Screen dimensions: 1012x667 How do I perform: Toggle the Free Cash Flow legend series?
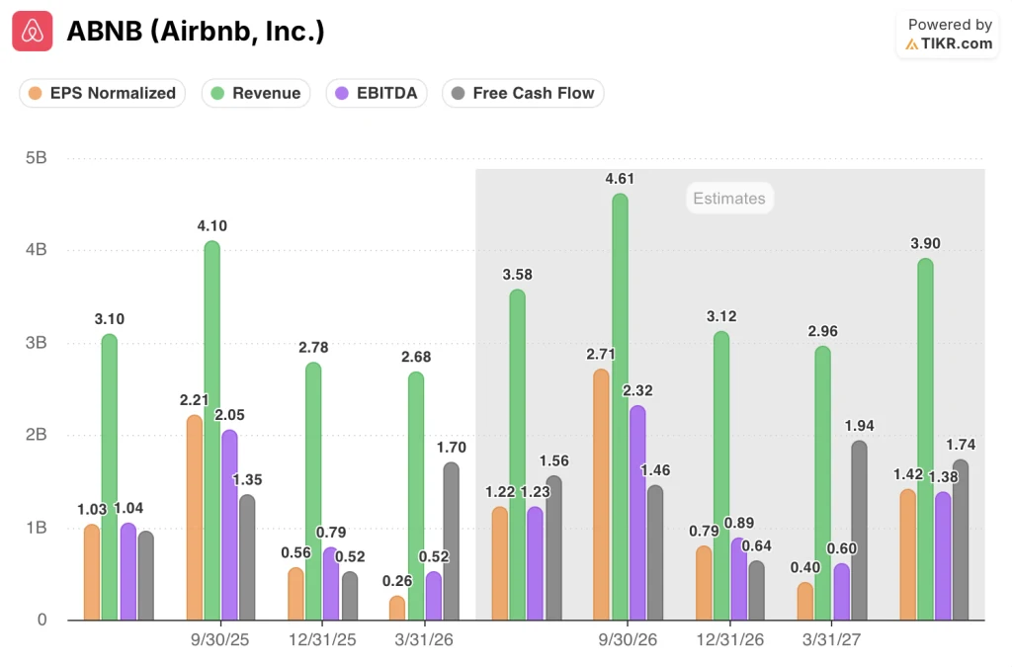pyautogui.click(x=523, y=93)
